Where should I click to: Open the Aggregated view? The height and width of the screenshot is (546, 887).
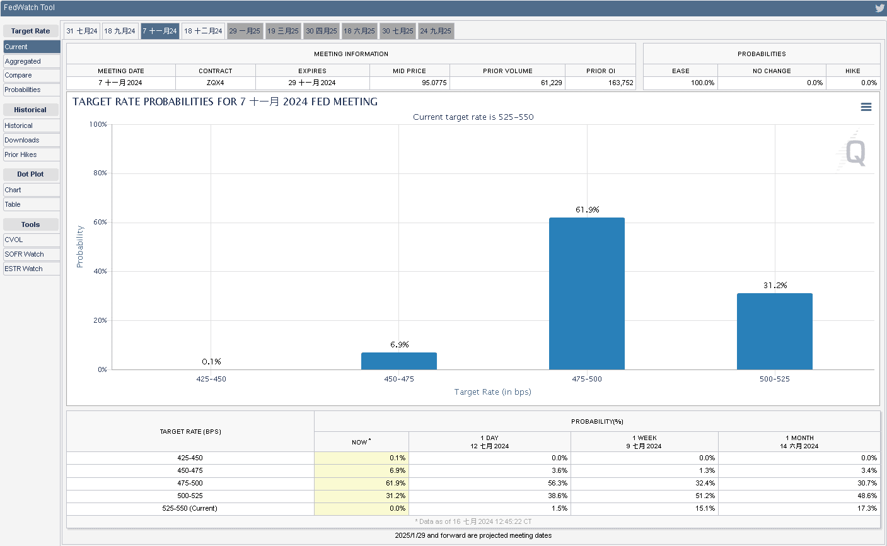[32, 61]
